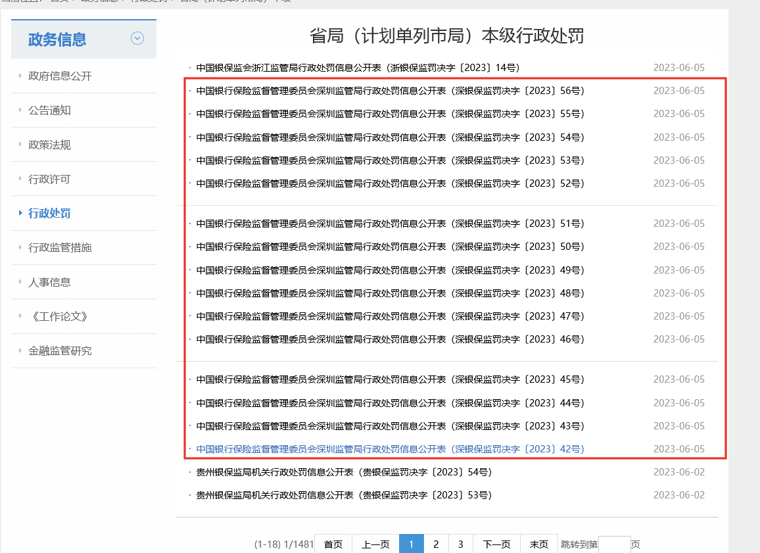Click the (1-18) 1/1481 page counter
Image resolution: width=760 pixels, height=553 pixels.
pyautogui.click(x=284, y=544)
